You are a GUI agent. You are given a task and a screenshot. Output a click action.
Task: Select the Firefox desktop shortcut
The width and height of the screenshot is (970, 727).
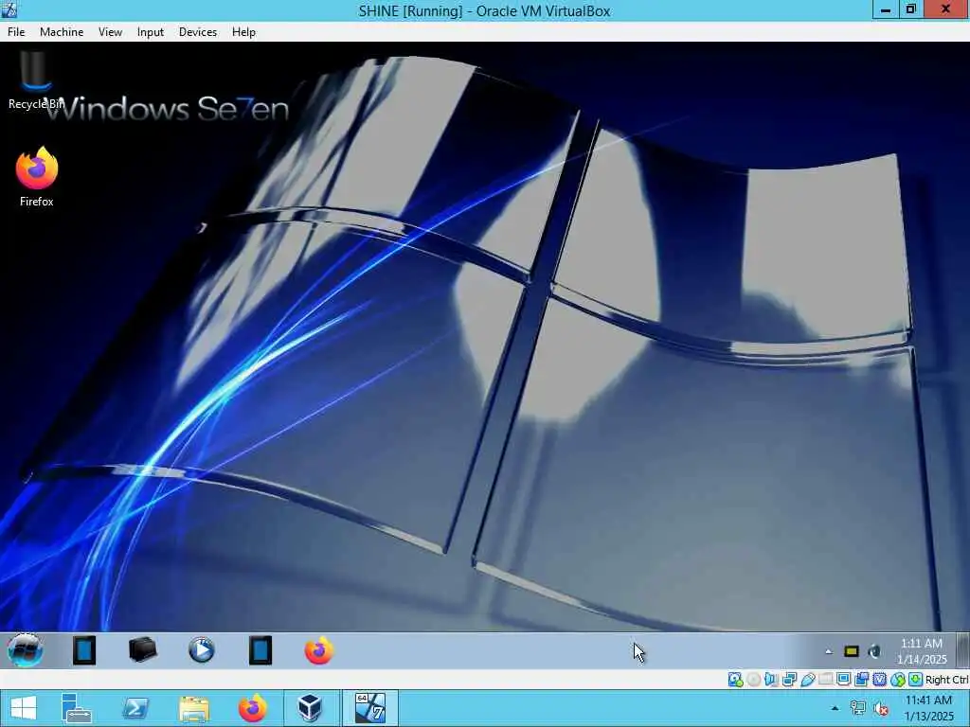[37, 177]
